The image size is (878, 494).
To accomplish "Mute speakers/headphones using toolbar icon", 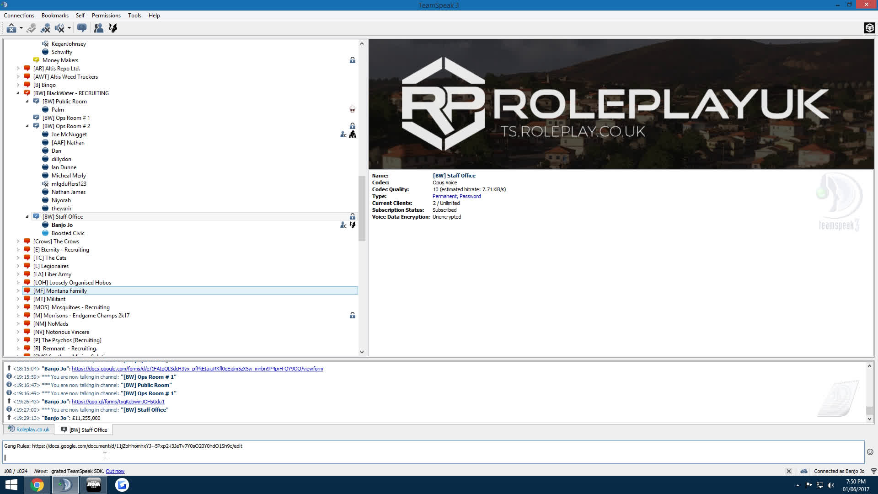I will 60,28.
